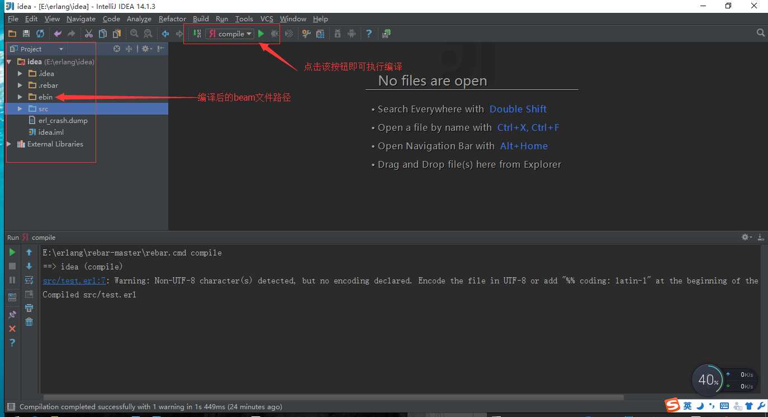This screenshot has height=417, width=768.
Task: Click the Replace toolbar icon
Action: [x=148, y=34]
